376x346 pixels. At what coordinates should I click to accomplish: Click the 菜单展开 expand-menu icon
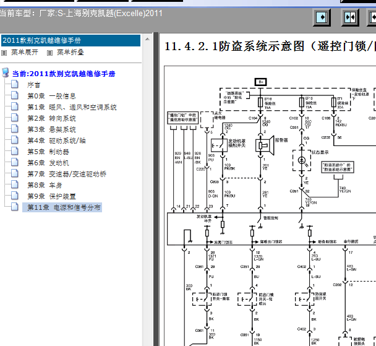tap(4, 53)
